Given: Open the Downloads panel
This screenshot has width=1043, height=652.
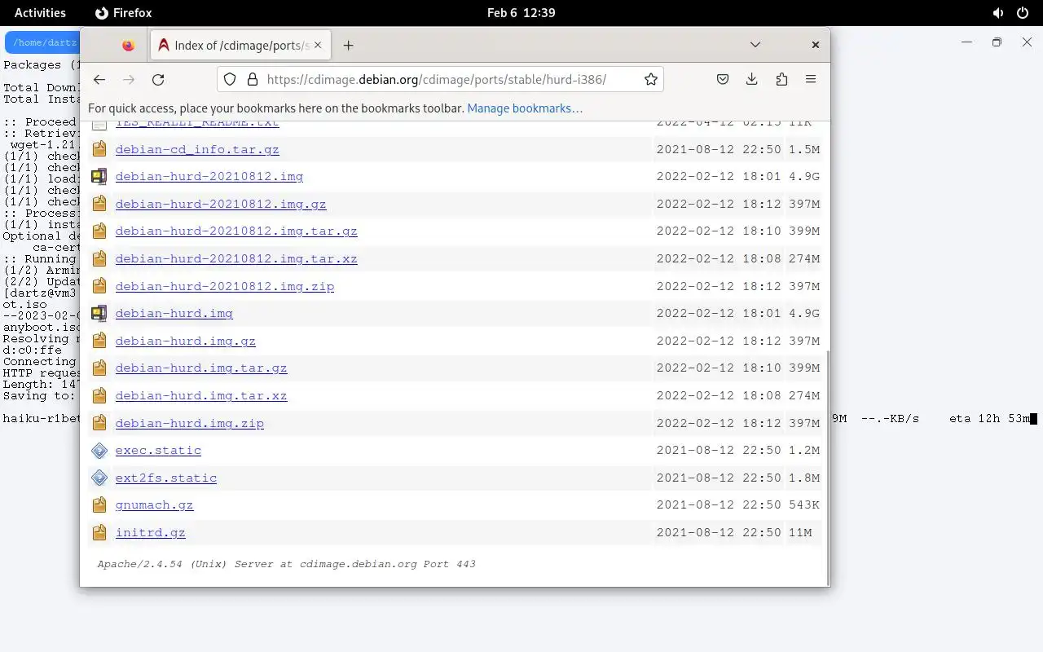Looking at the screenshot, I should click(x=751, y=79).
